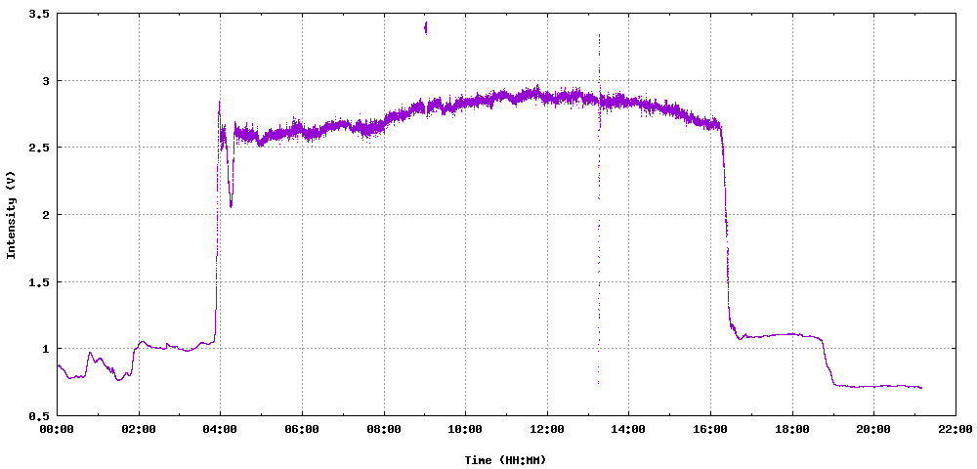Screen dimensions: 977x469
Task: Click the 18:00 time tick label
Action: coord(792,429)
